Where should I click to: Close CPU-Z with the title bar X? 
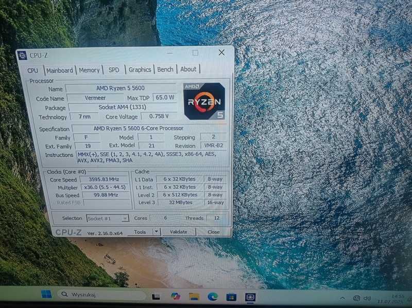tap(221, 52)
